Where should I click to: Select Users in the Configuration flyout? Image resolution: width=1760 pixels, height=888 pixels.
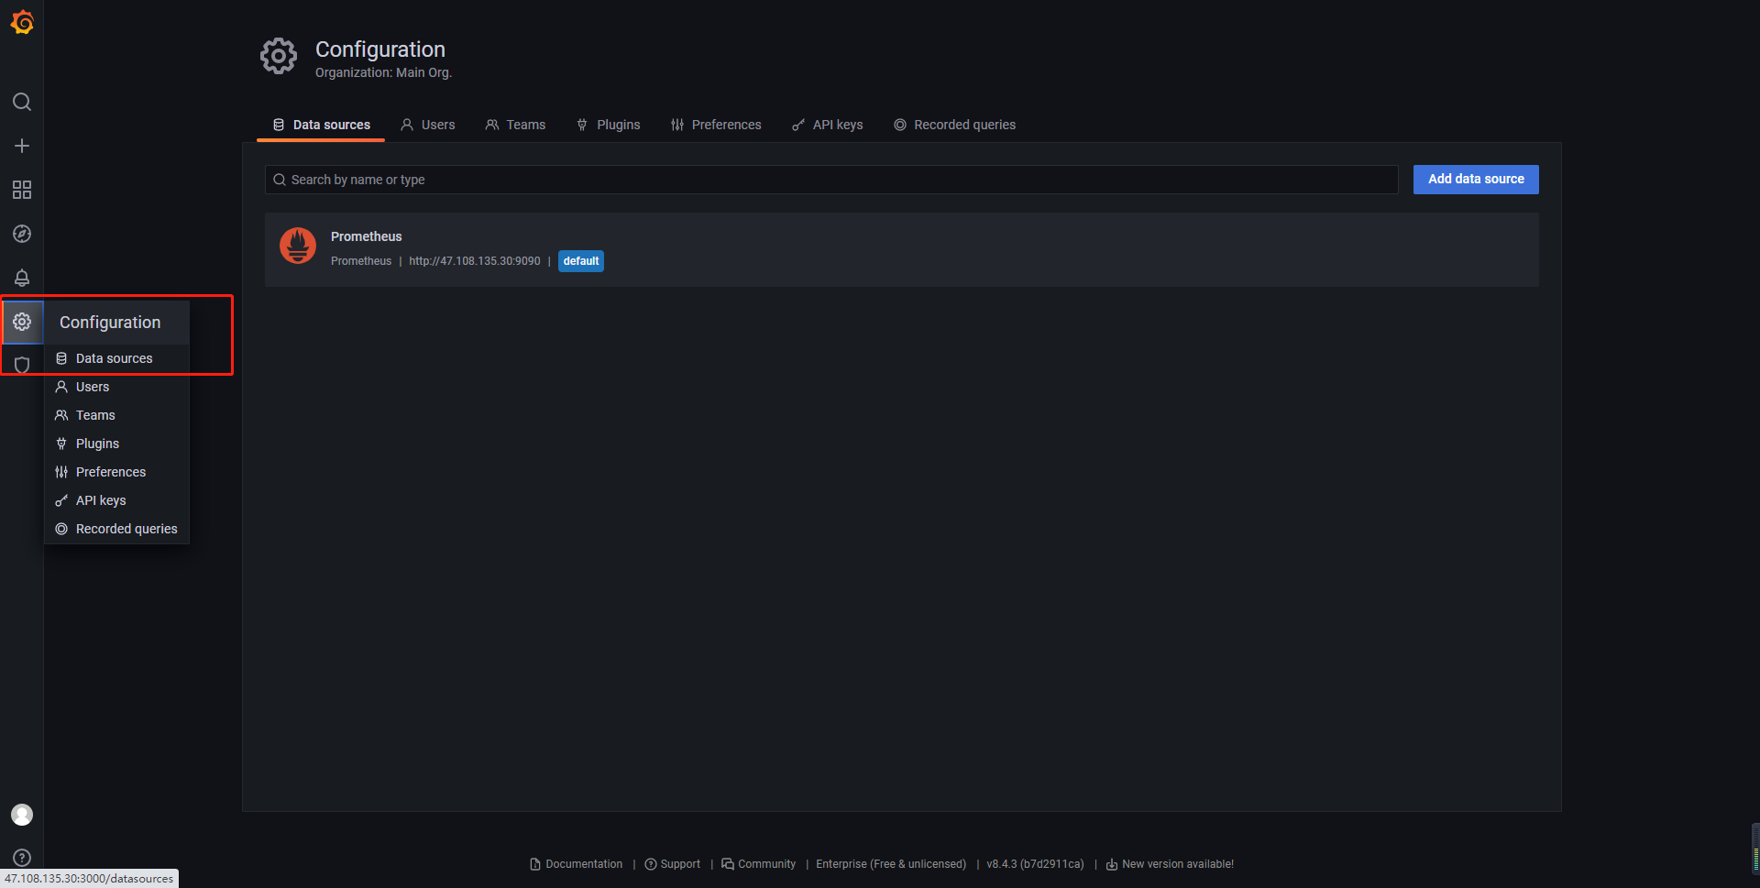[x=117, y=387]
